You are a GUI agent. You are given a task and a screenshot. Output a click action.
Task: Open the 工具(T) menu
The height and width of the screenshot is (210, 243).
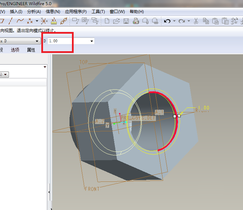click(98, 12)
